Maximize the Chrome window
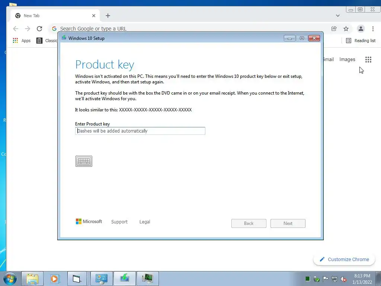 coord(360,9)
